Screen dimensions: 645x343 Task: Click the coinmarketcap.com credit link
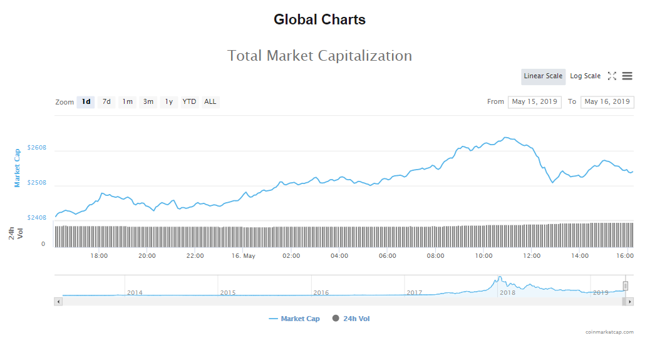pyautogui.click(x=609, y=332)
